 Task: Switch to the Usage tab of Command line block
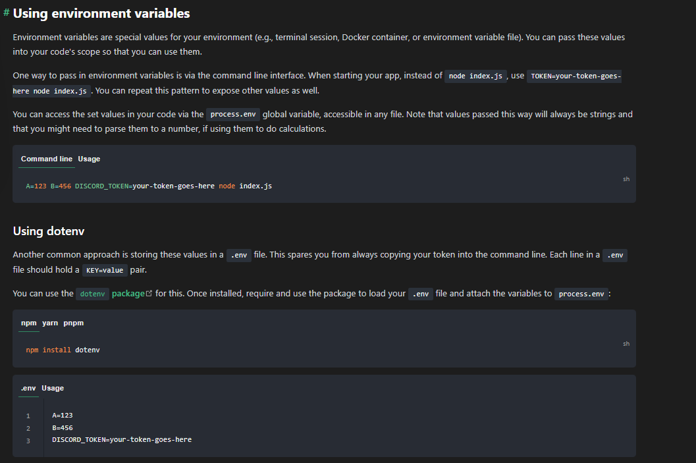pos(89,158)
